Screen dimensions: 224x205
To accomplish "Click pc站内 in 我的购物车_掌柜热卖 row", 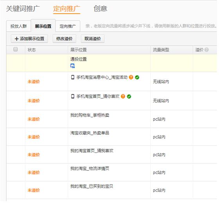I will tap(159, 119).
